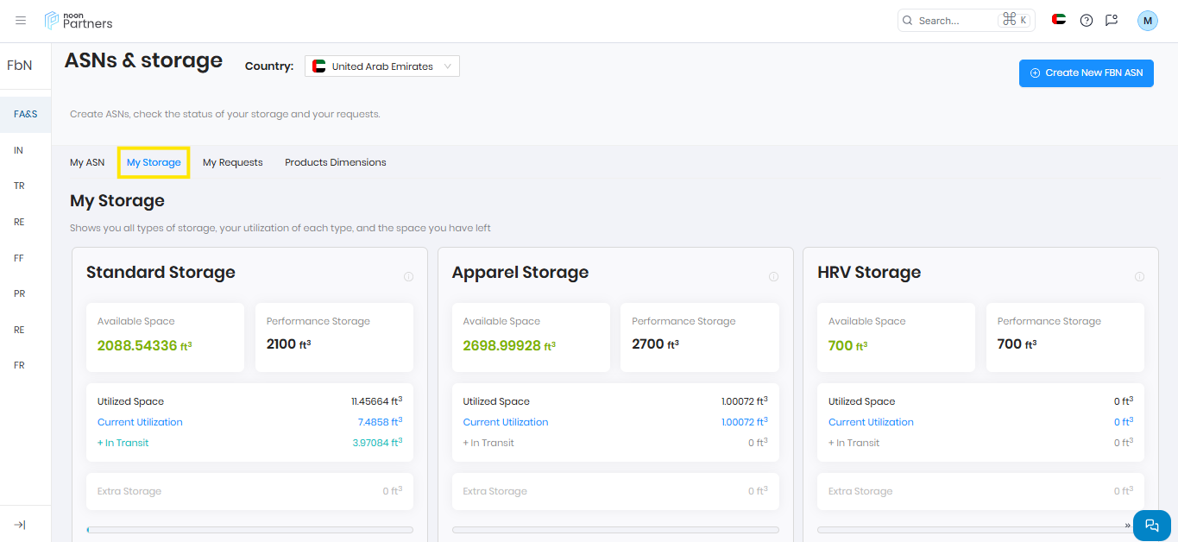The height and width of the screenshot is (542, 1178).
Task: Open the help question mark icon
Action: point(1087,21)
